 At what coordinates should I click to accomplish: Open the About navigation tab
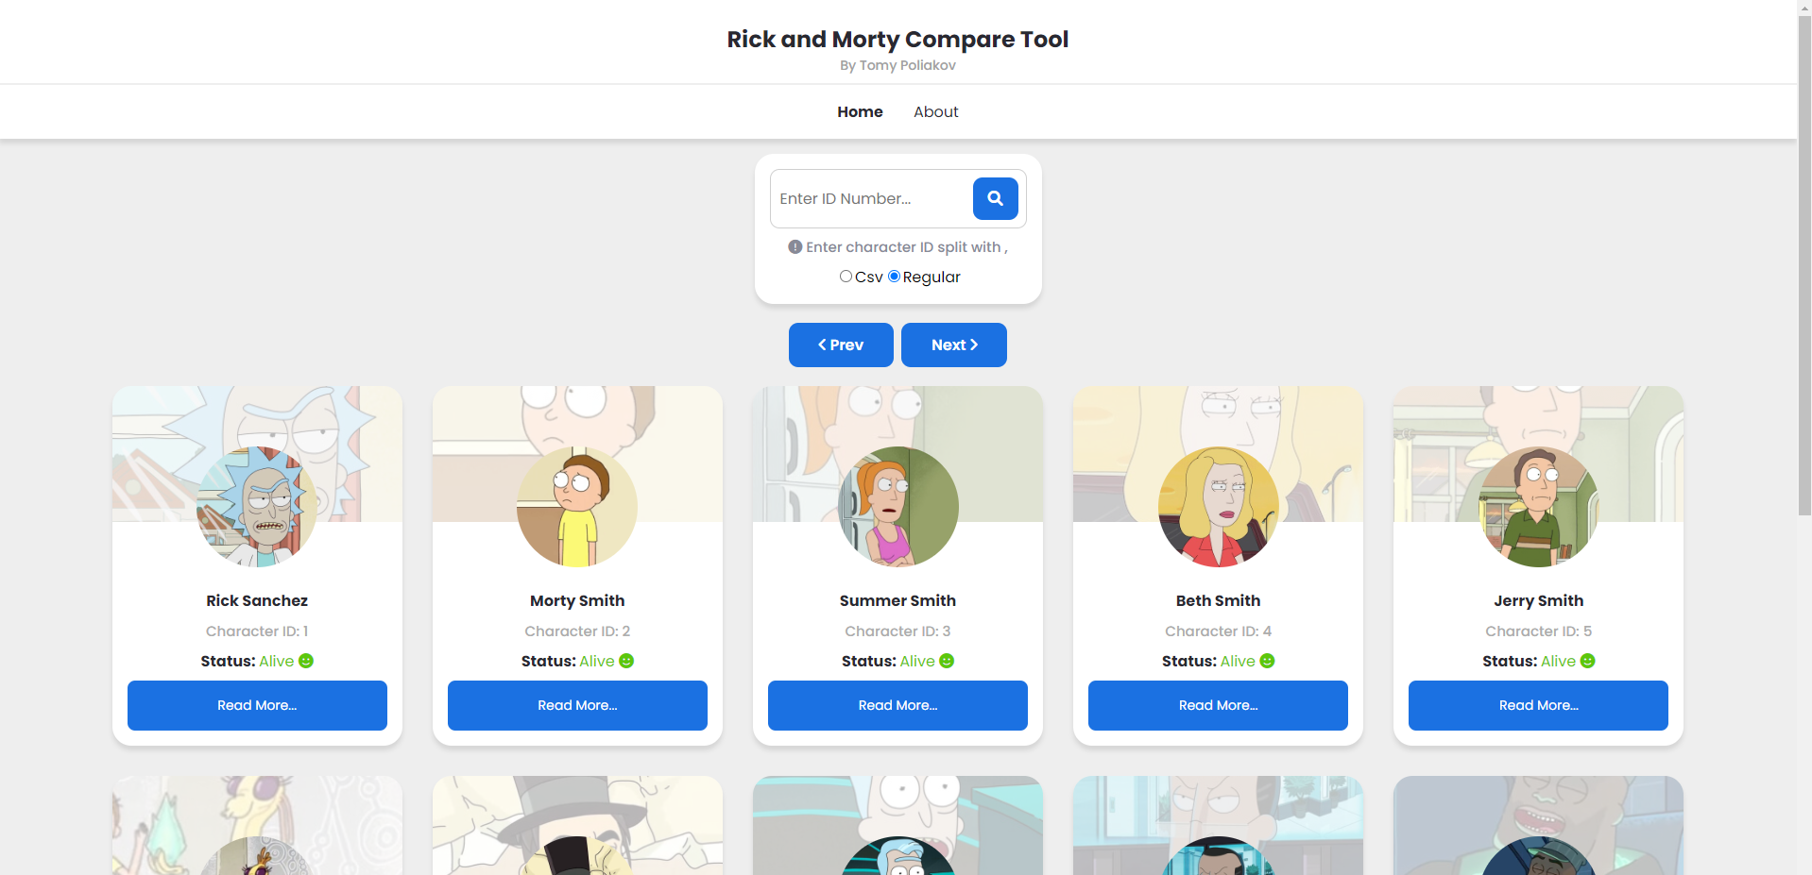pos(935,111)
